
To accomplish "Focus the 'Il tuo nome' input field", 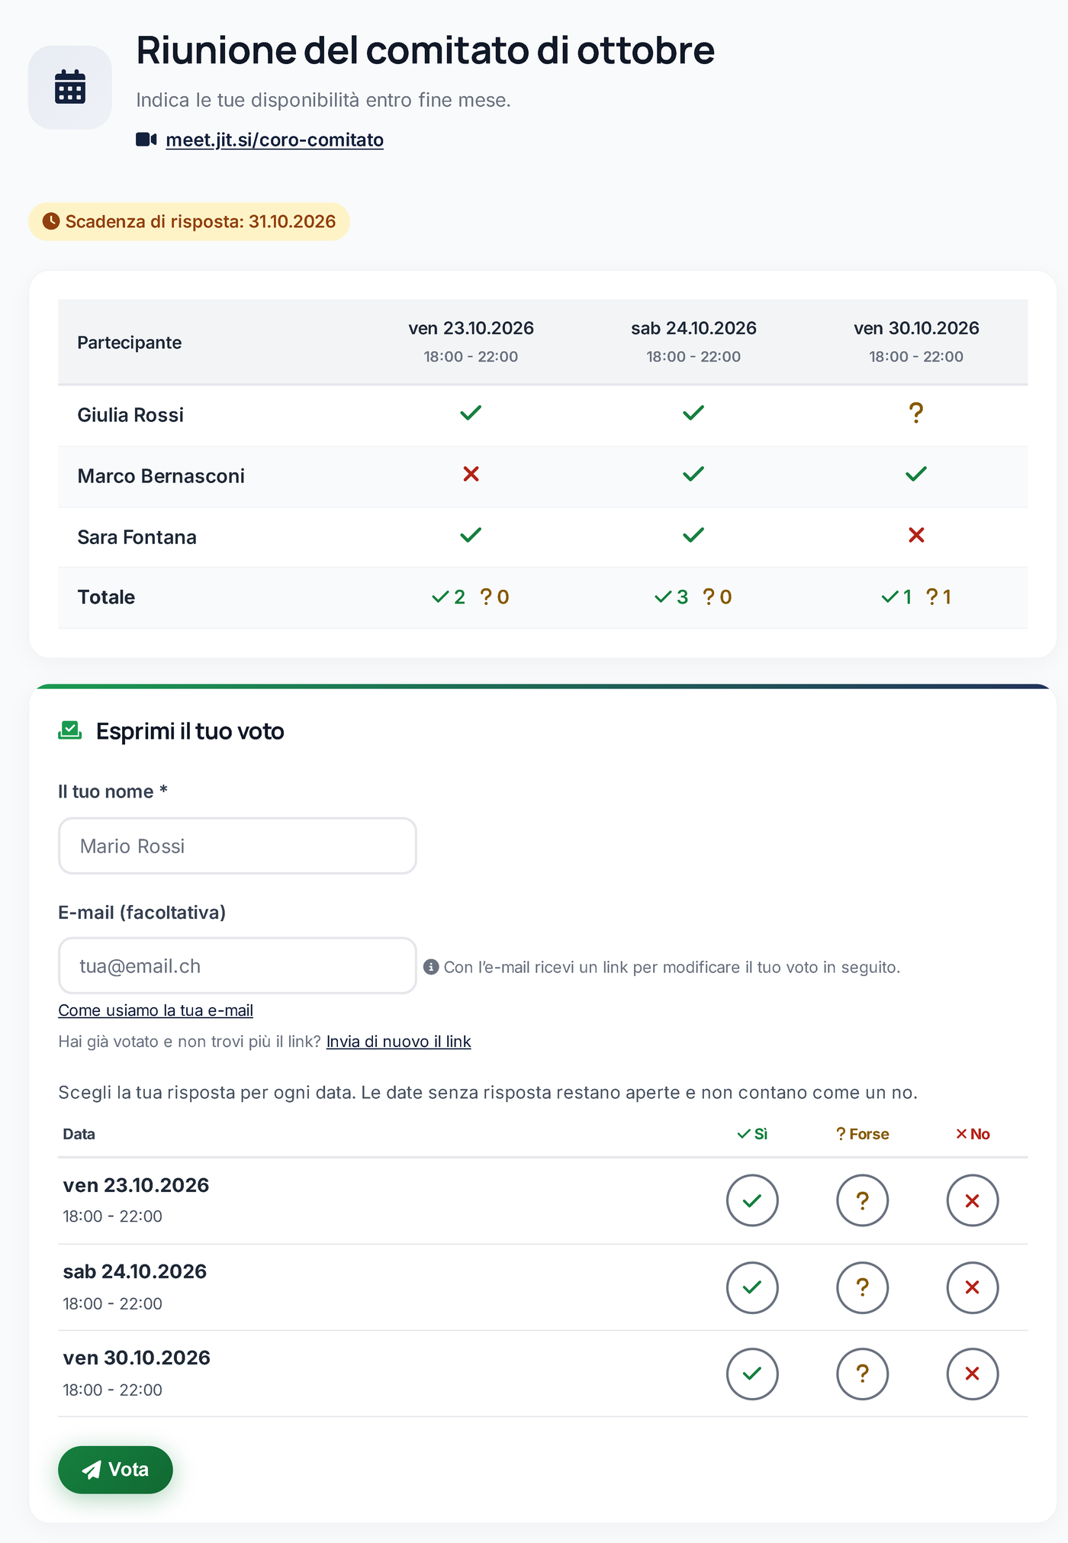I will pyautogui.click(x=237, y=846).
